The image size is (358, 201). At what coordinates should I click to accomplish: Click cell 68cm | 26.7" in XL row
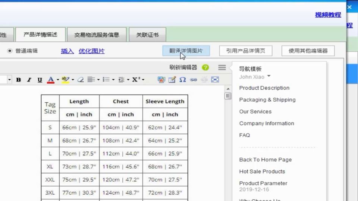(165, 167)
